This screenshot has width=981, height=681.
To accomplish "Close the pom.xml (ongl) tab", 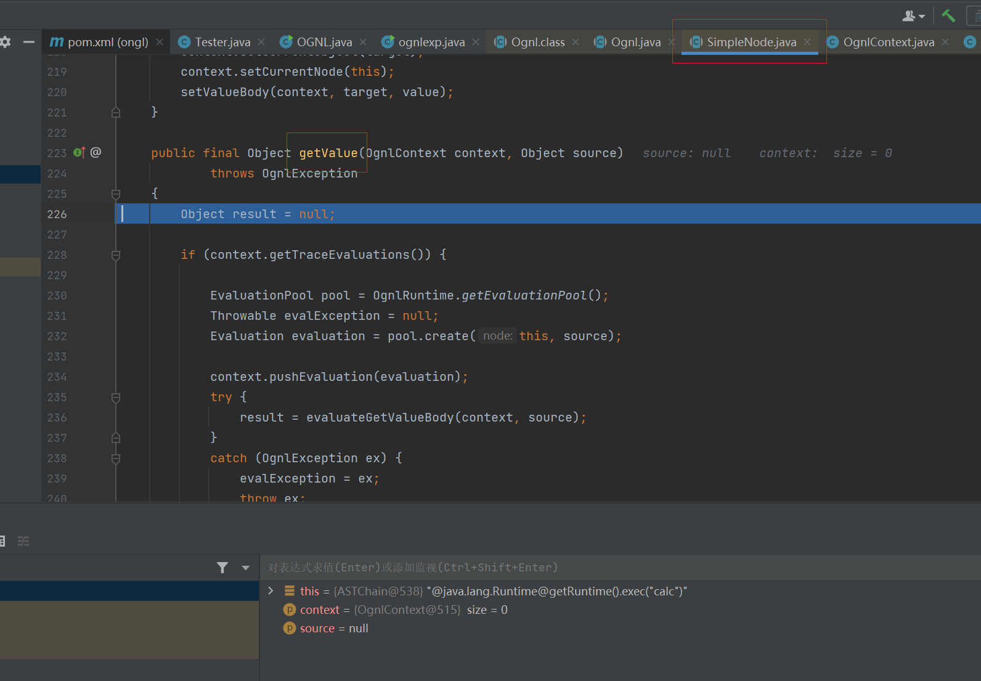I will 160,42.
